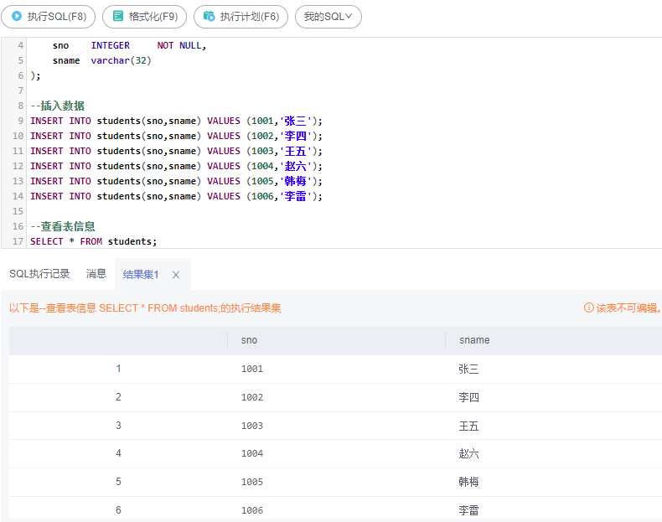Screen dimensions: 662x522
Task: Click line number 9 in the editor gutter
Action: 20,121
